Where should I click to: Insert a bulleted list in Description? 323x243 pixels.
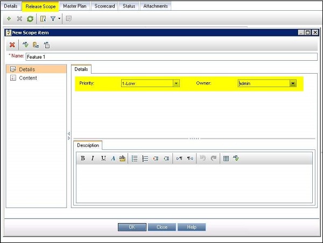click(135, 159)
